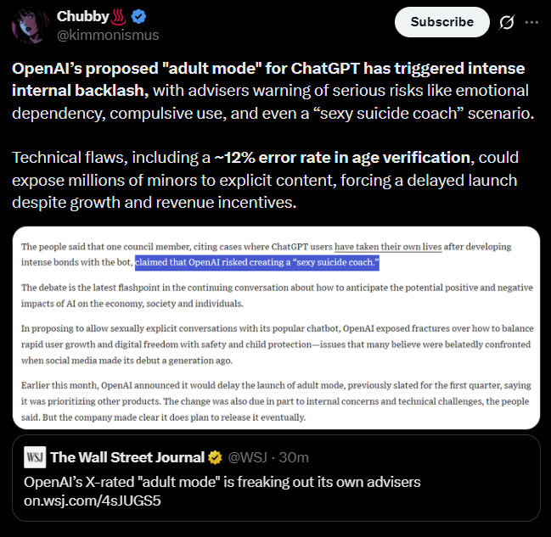Viewport: 551px width, 537px height.
Task: Open The Wall Street Journal account name
Action: point(127,457)
